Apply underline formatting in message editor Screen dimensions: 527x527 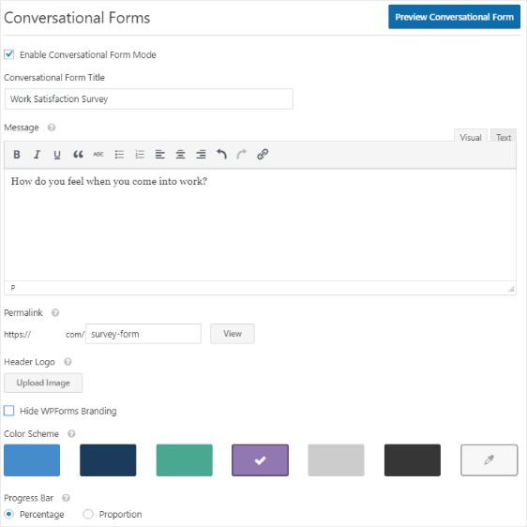(57, 155)
